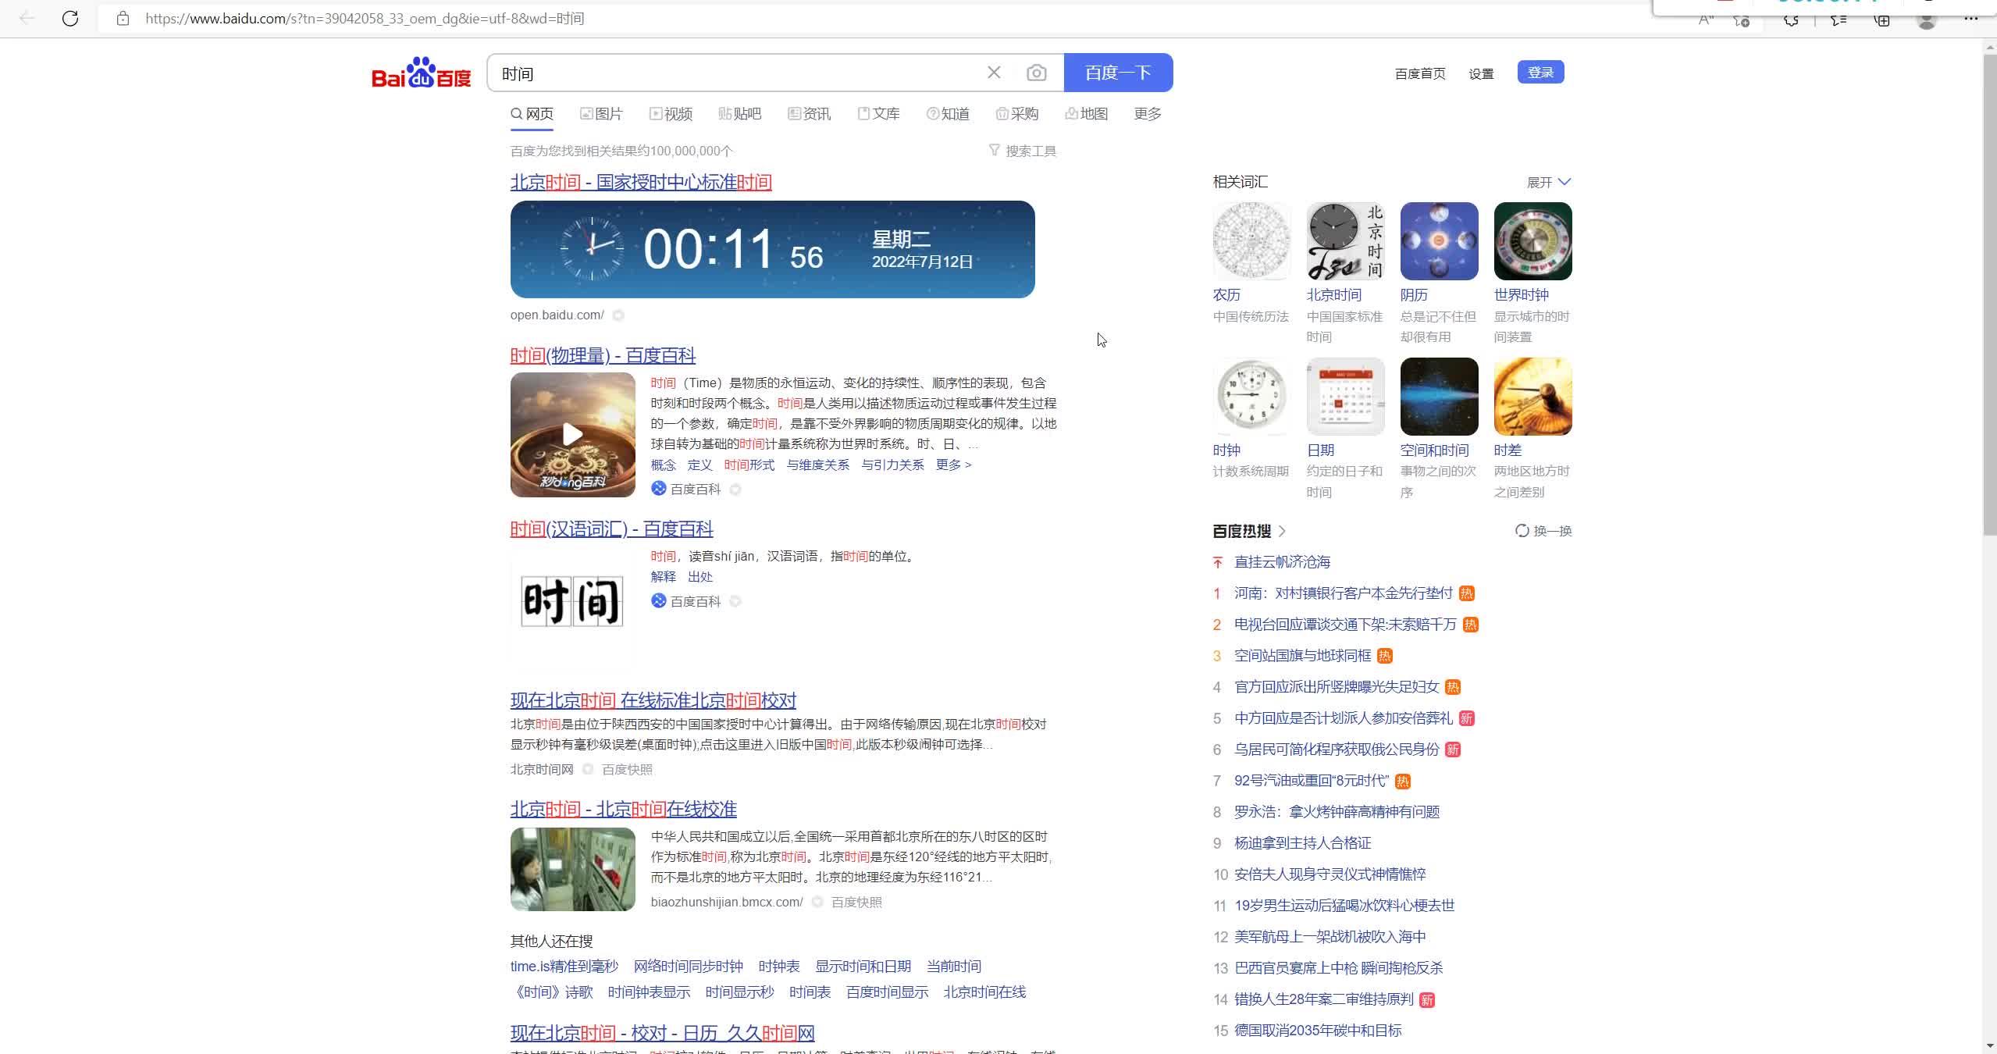Screen dimensions: 1997x1054
Task: Click add to favorites star icon
Action: click(1741, 20)
